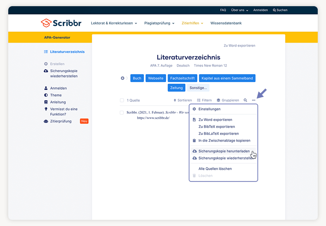Image resolution: width=326 pixels, height=226 pixels.
Task: Click the document icon beside Zu Word exportieren in menu
Action: pyautogui.click(x=194, y=120)
